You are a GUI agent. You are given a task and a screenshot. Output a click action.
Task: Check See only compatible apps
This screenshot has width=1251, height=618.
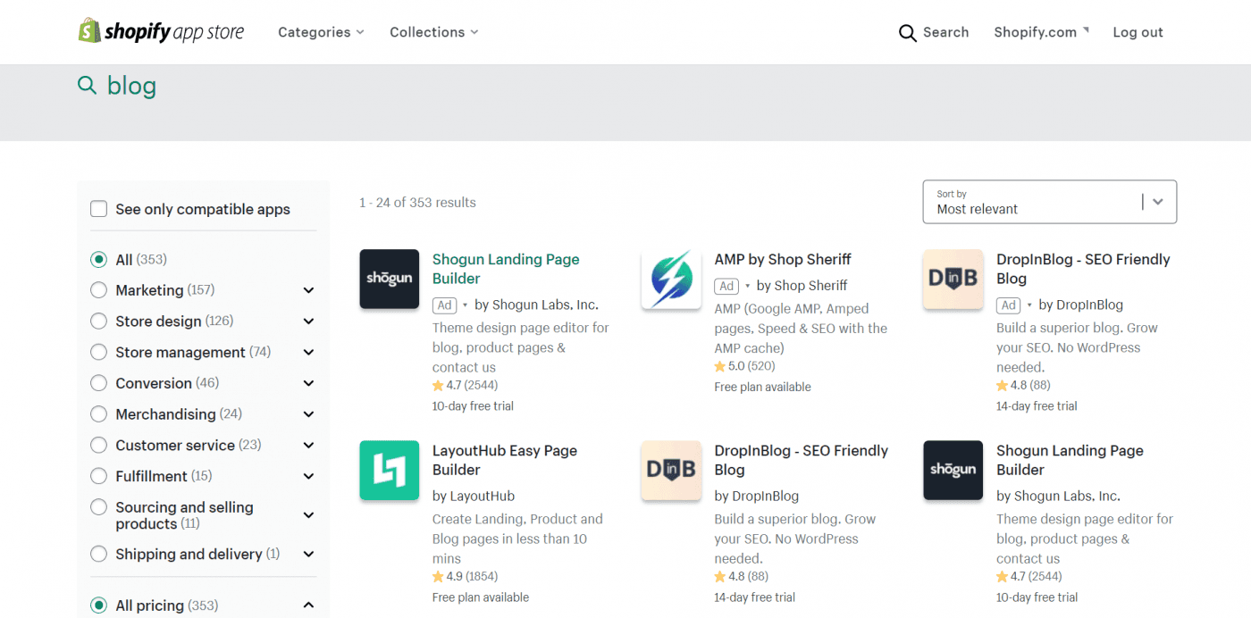(98, 209)
